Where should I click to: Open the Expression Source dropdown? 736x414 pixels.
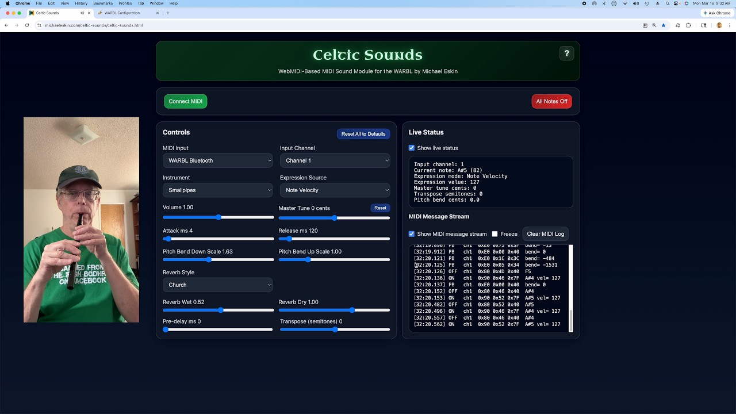tap(335, 190)
